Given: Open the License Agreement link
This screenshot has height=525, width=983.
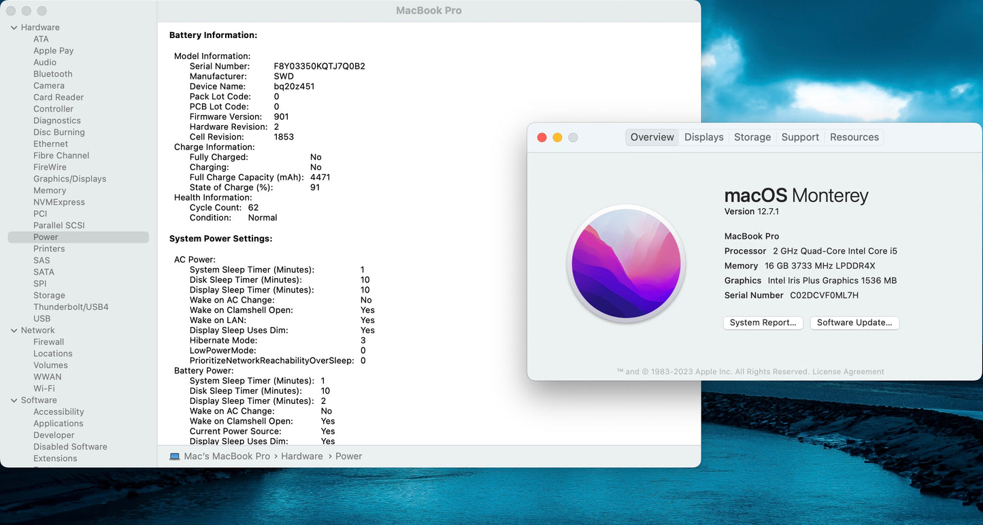Looking at the screenshot, I should coord(848,372).
